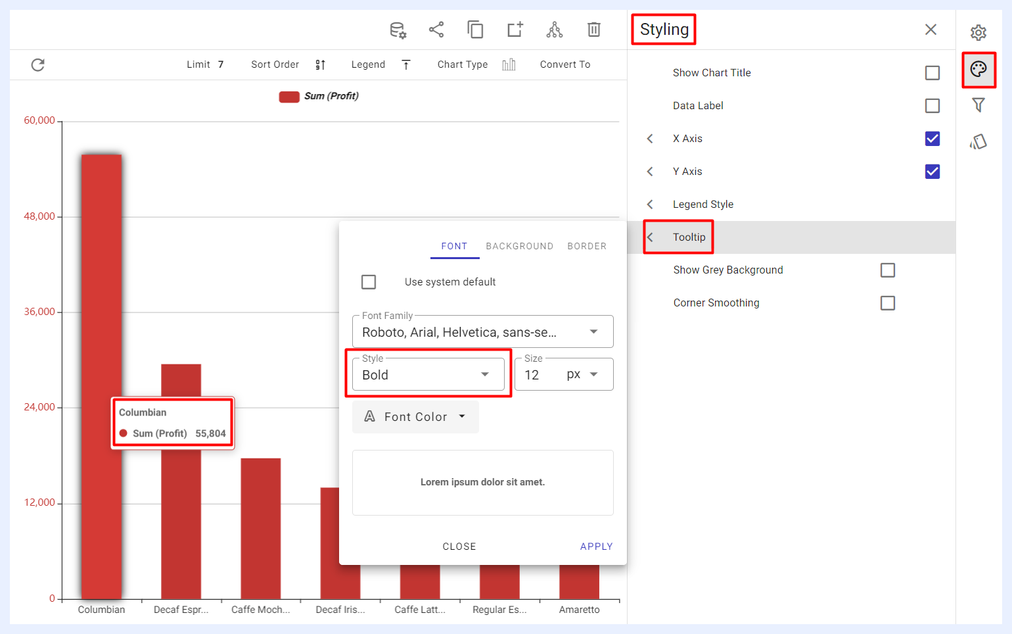The image size is (1012, 634).
Task: Enable the Data Label checkbox
Action: (x=932, y=106)
